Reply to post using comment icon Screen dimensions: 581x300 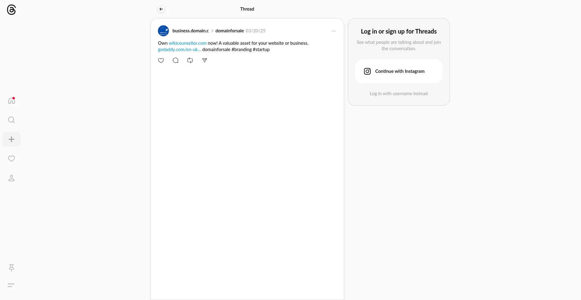tap(176, 60)
